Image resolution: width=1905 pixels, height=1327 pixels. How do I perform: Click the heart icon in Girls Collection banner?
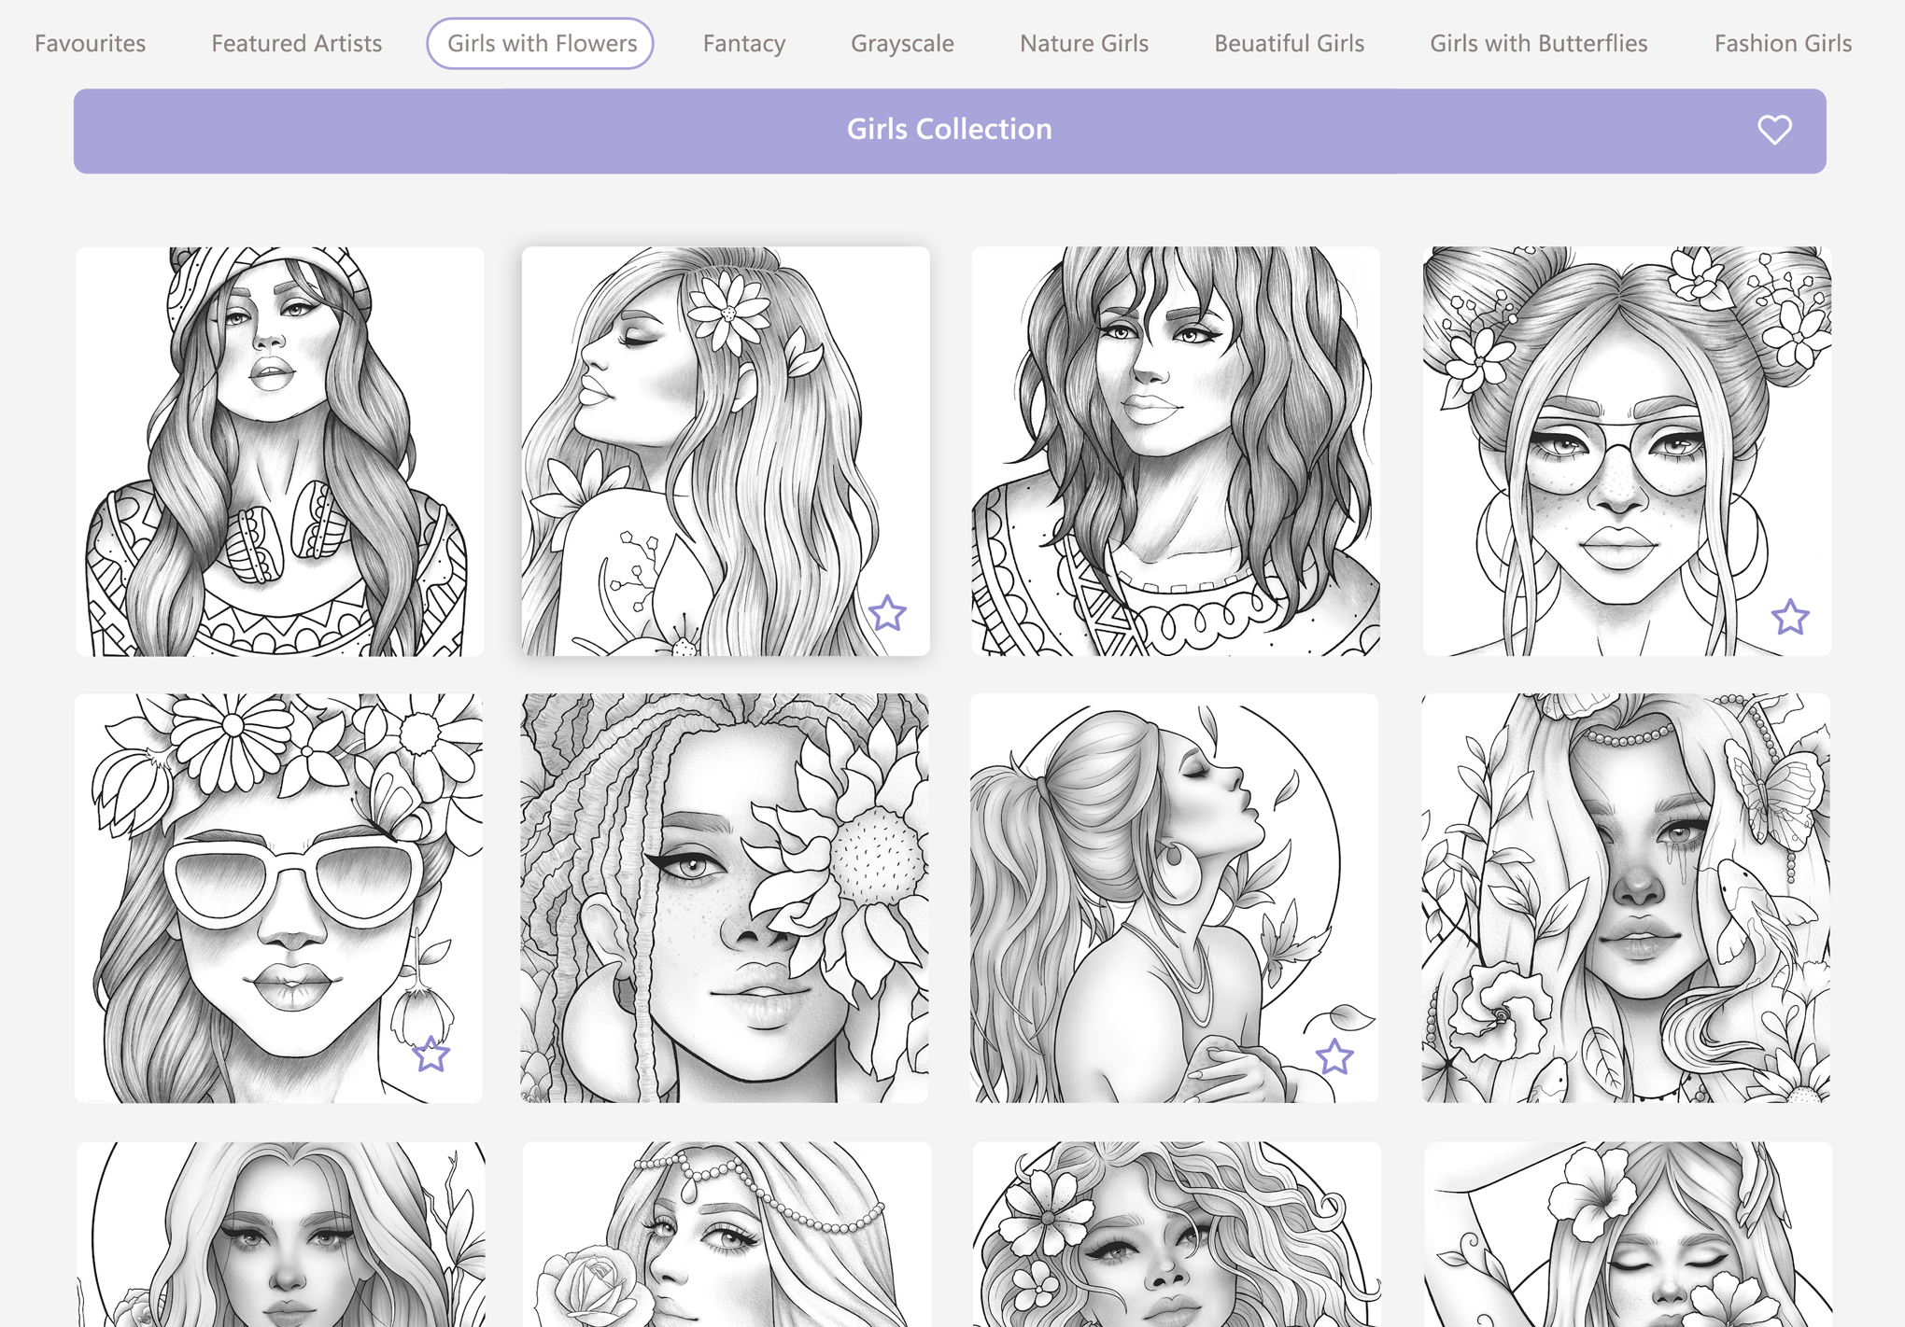coord(1774,130)
